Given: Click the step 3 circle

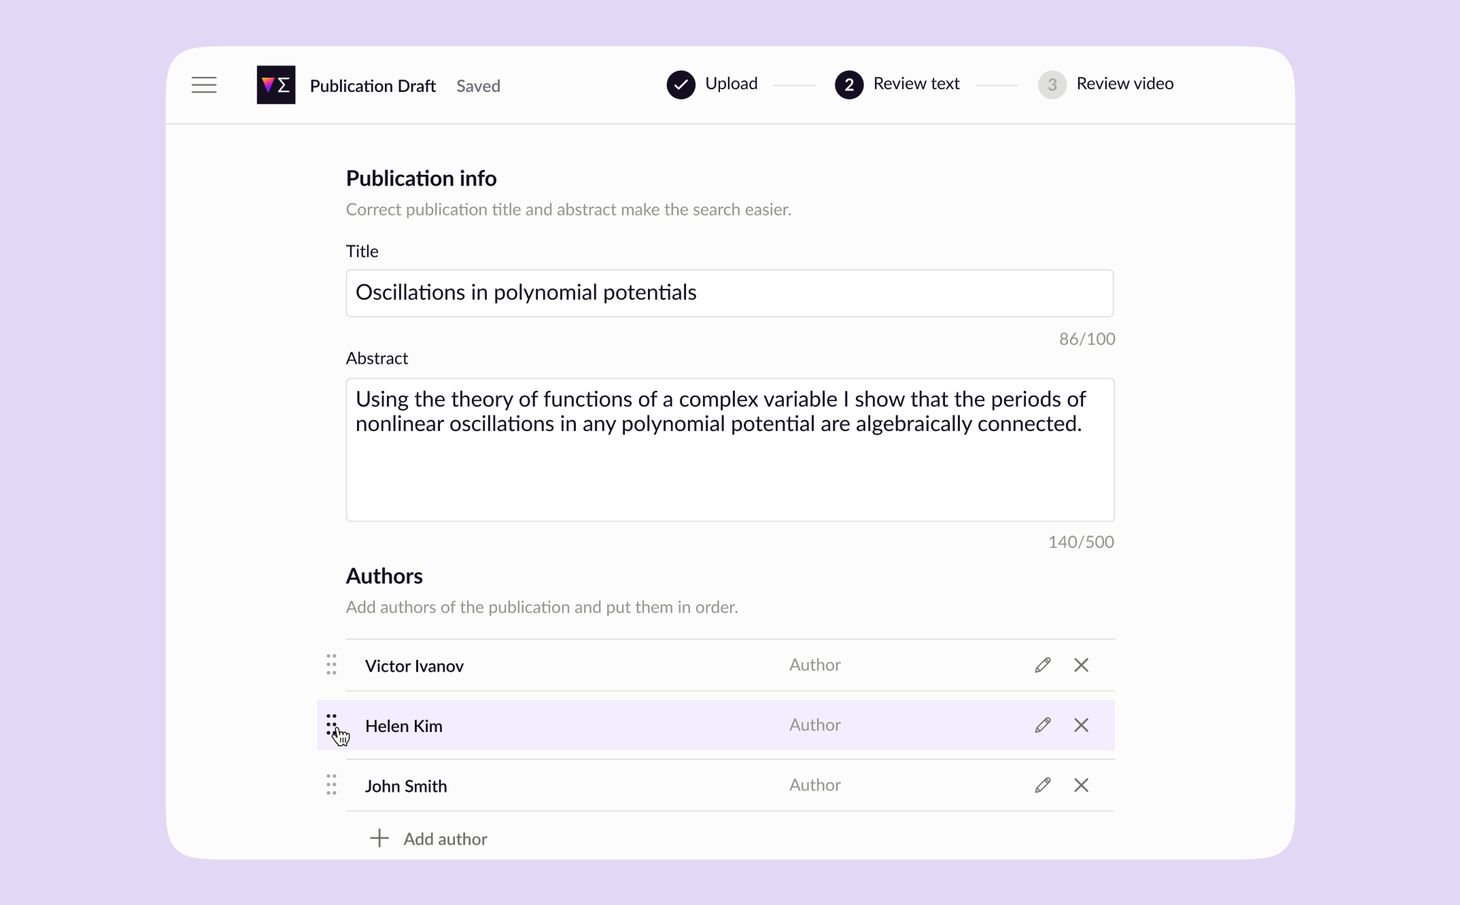Looking at the screenshot, I should pyautogui.click(x=1052, y=84).
